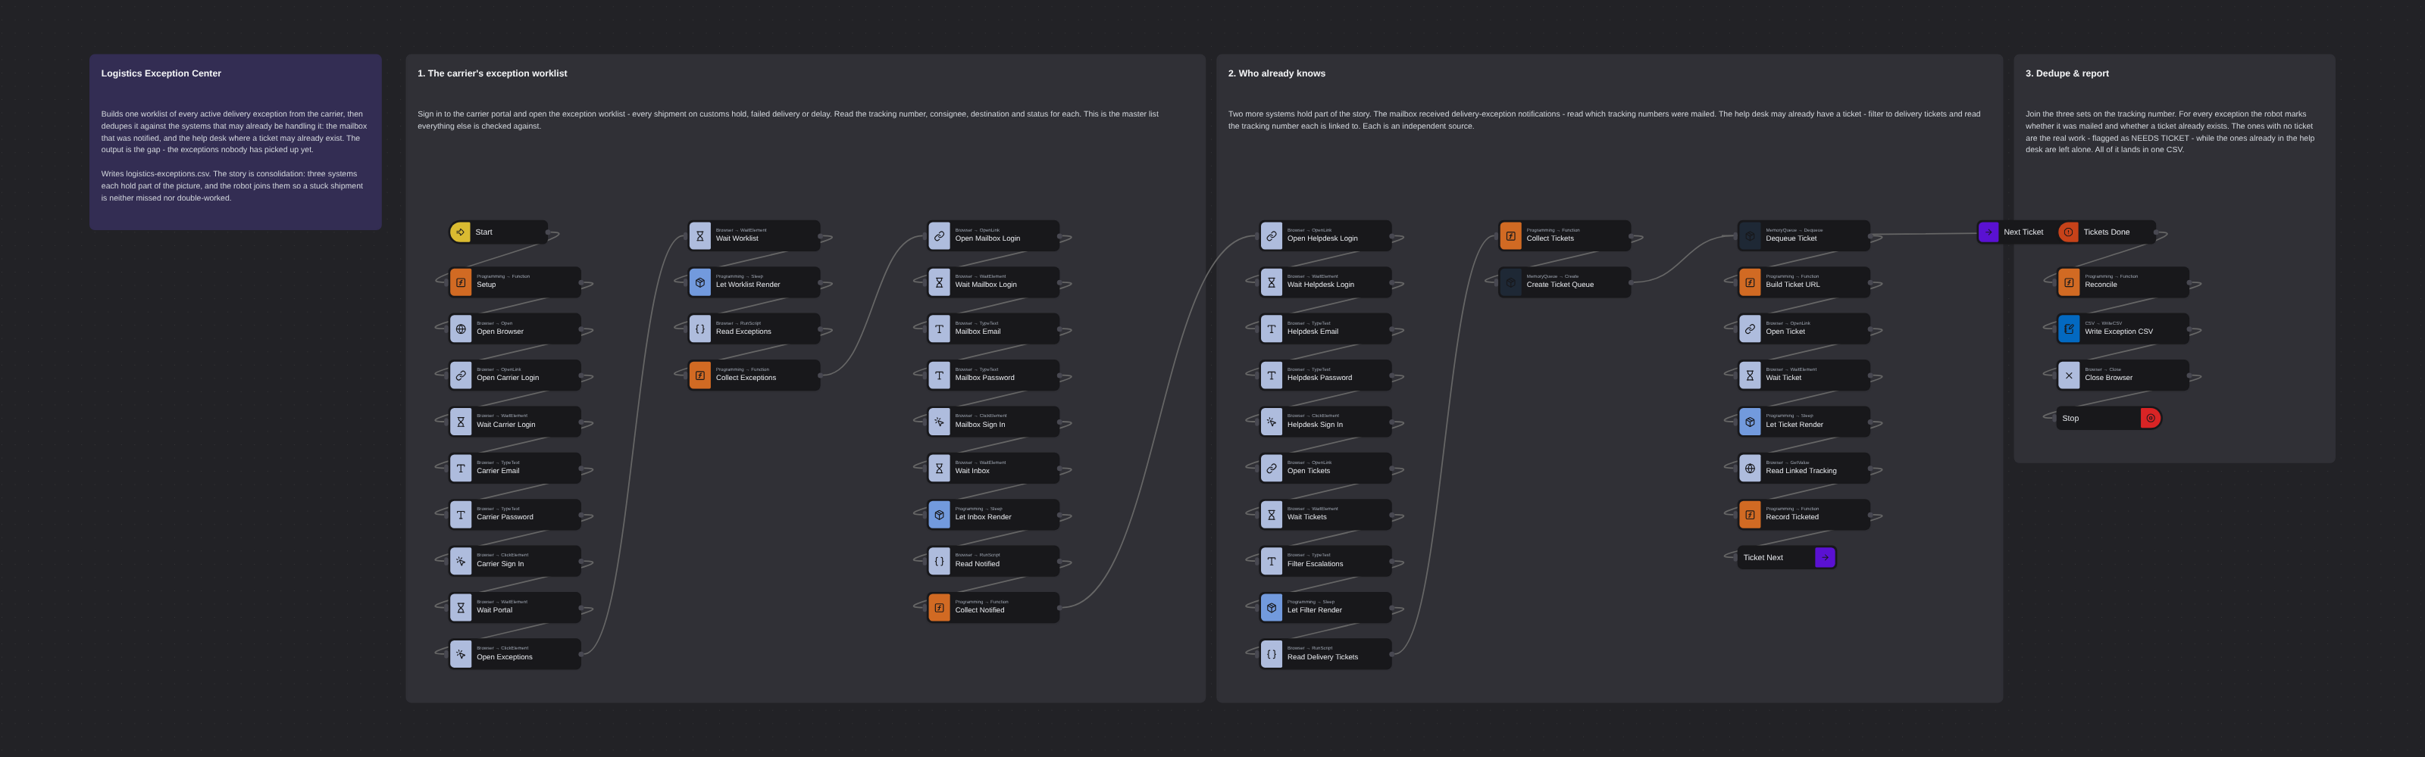Click the purple Next Ticket arrow icon
Image resolution: width=2425 pixels, height=757 pixels.
pos(1988,232)
